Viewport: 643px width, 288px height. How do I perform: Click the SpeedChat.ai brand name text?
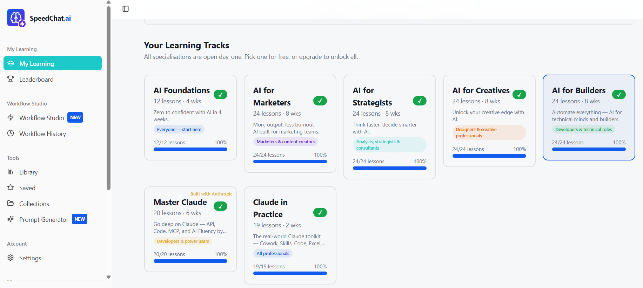point(50,18)
